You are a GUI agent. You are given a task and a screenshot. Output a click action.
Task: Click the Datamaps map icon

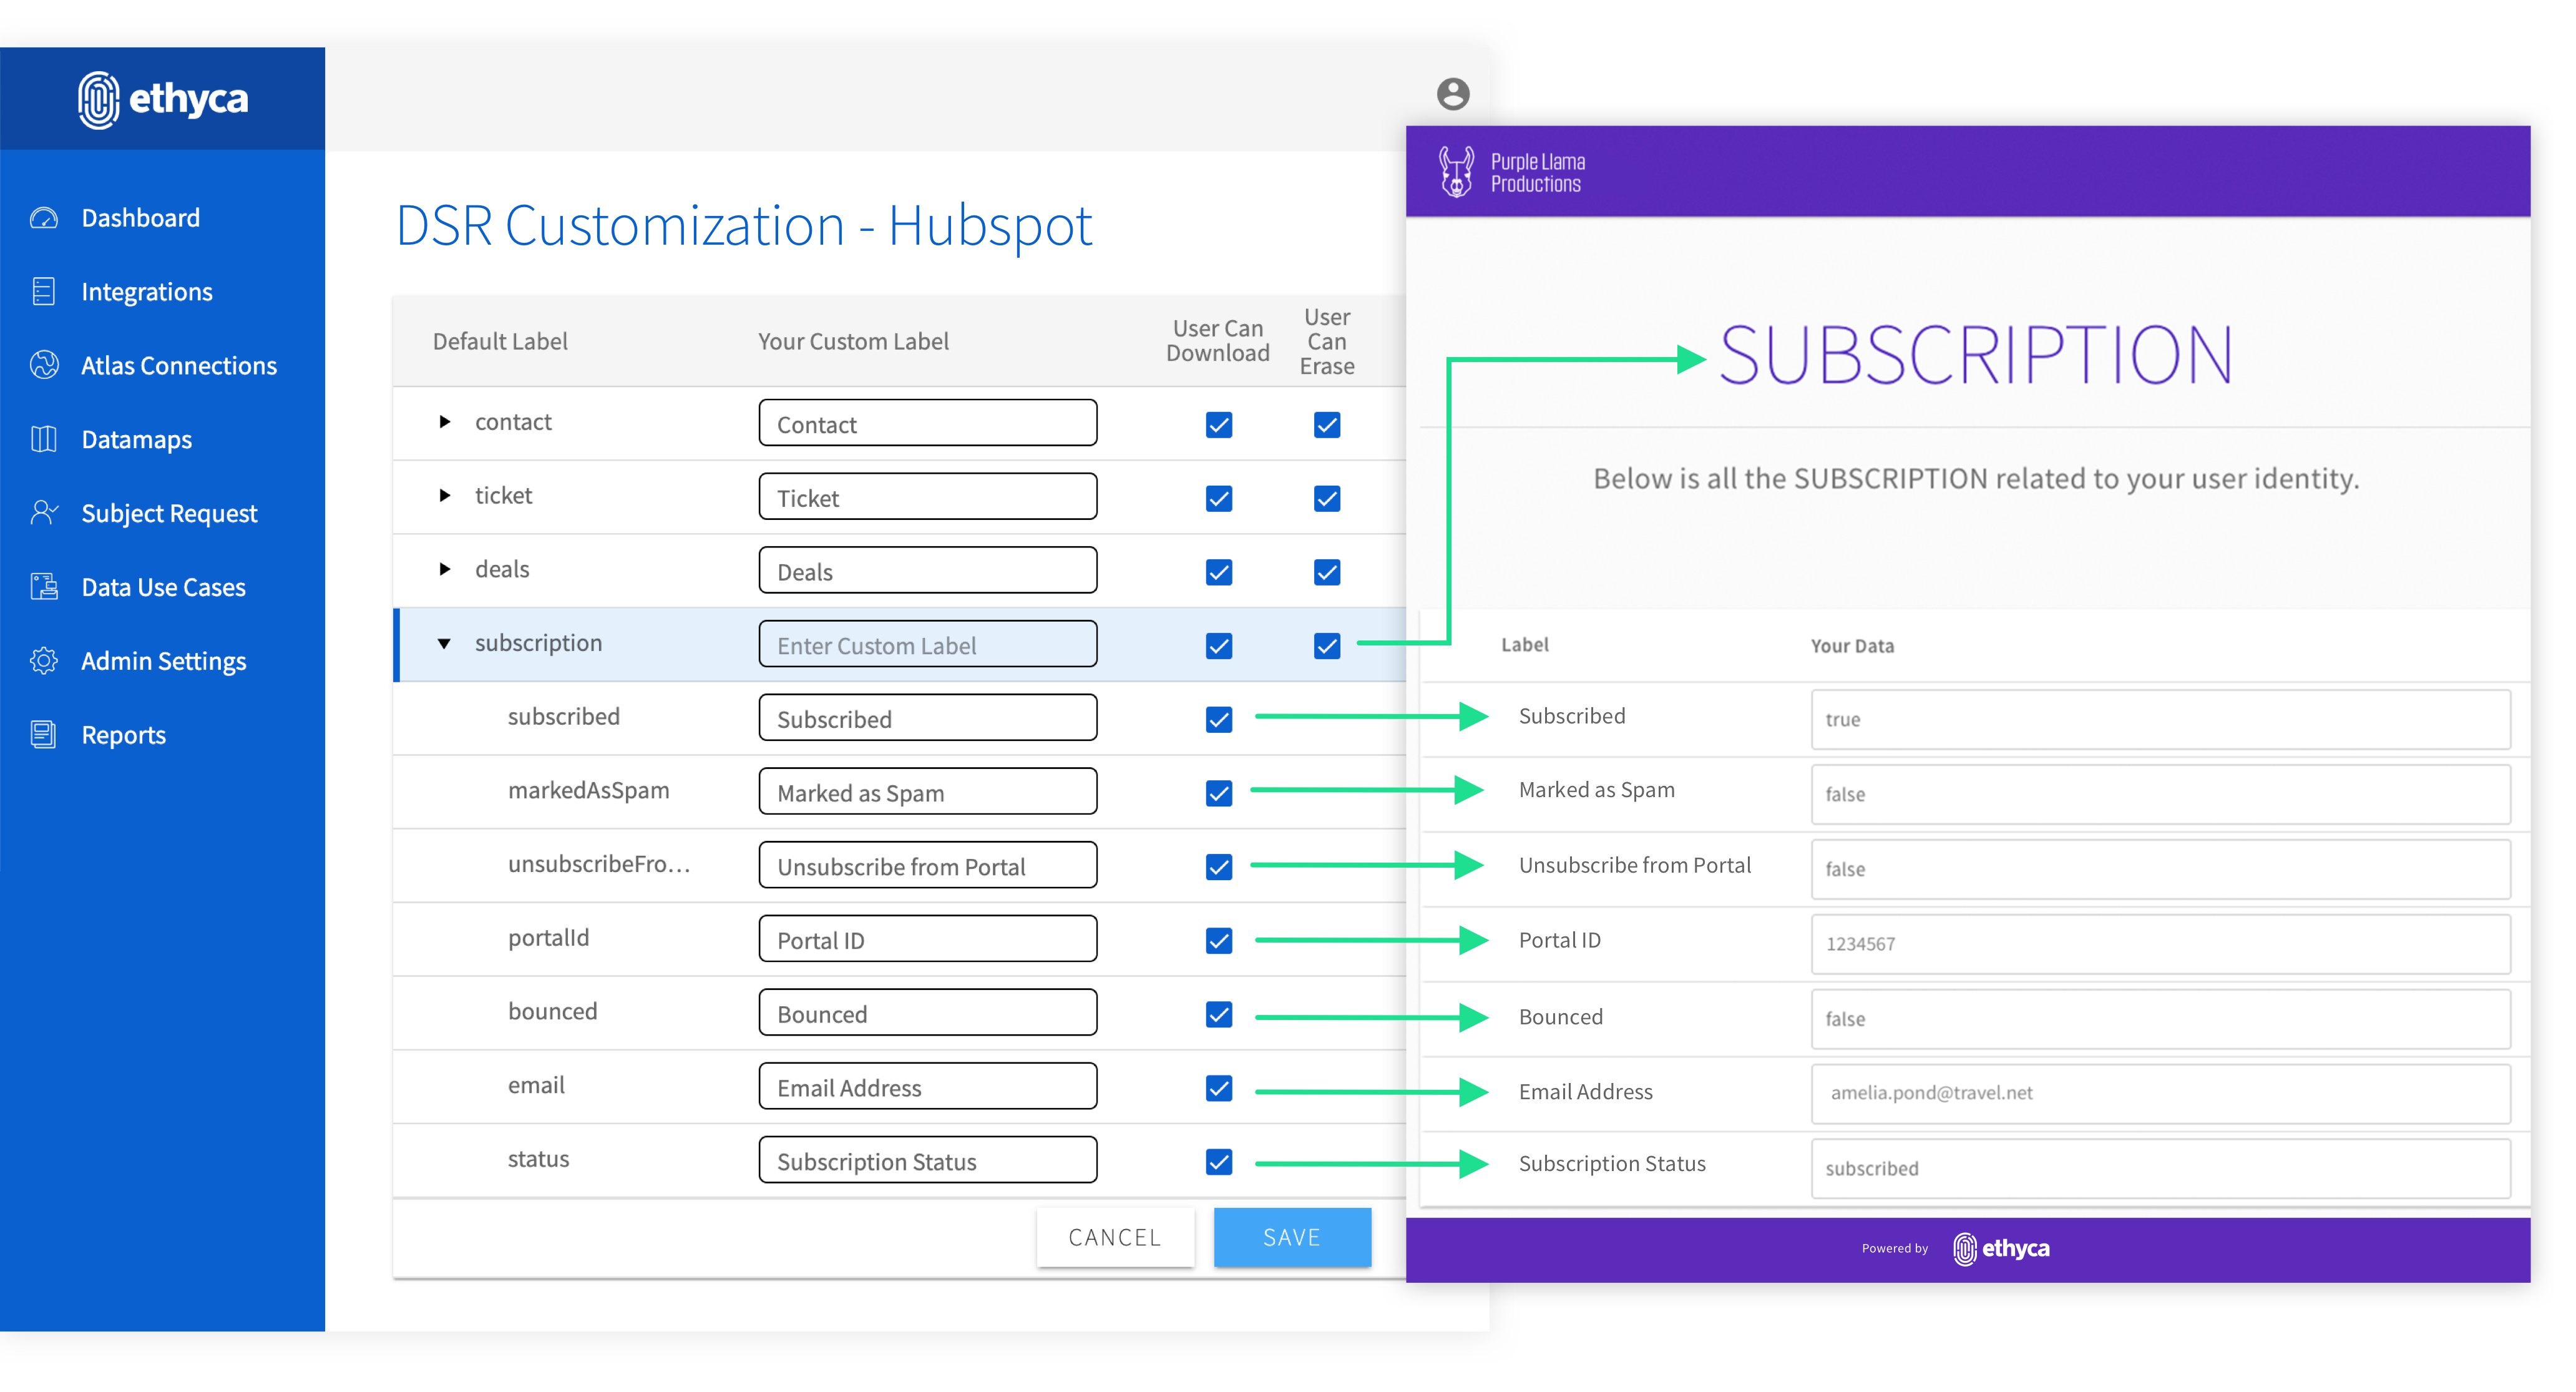[44, 439]
